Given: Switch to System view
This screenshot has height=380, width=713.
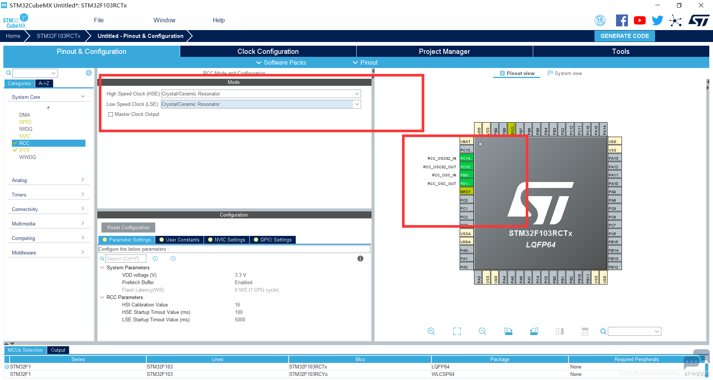Looking at the screenshot, I should point(564,73).
